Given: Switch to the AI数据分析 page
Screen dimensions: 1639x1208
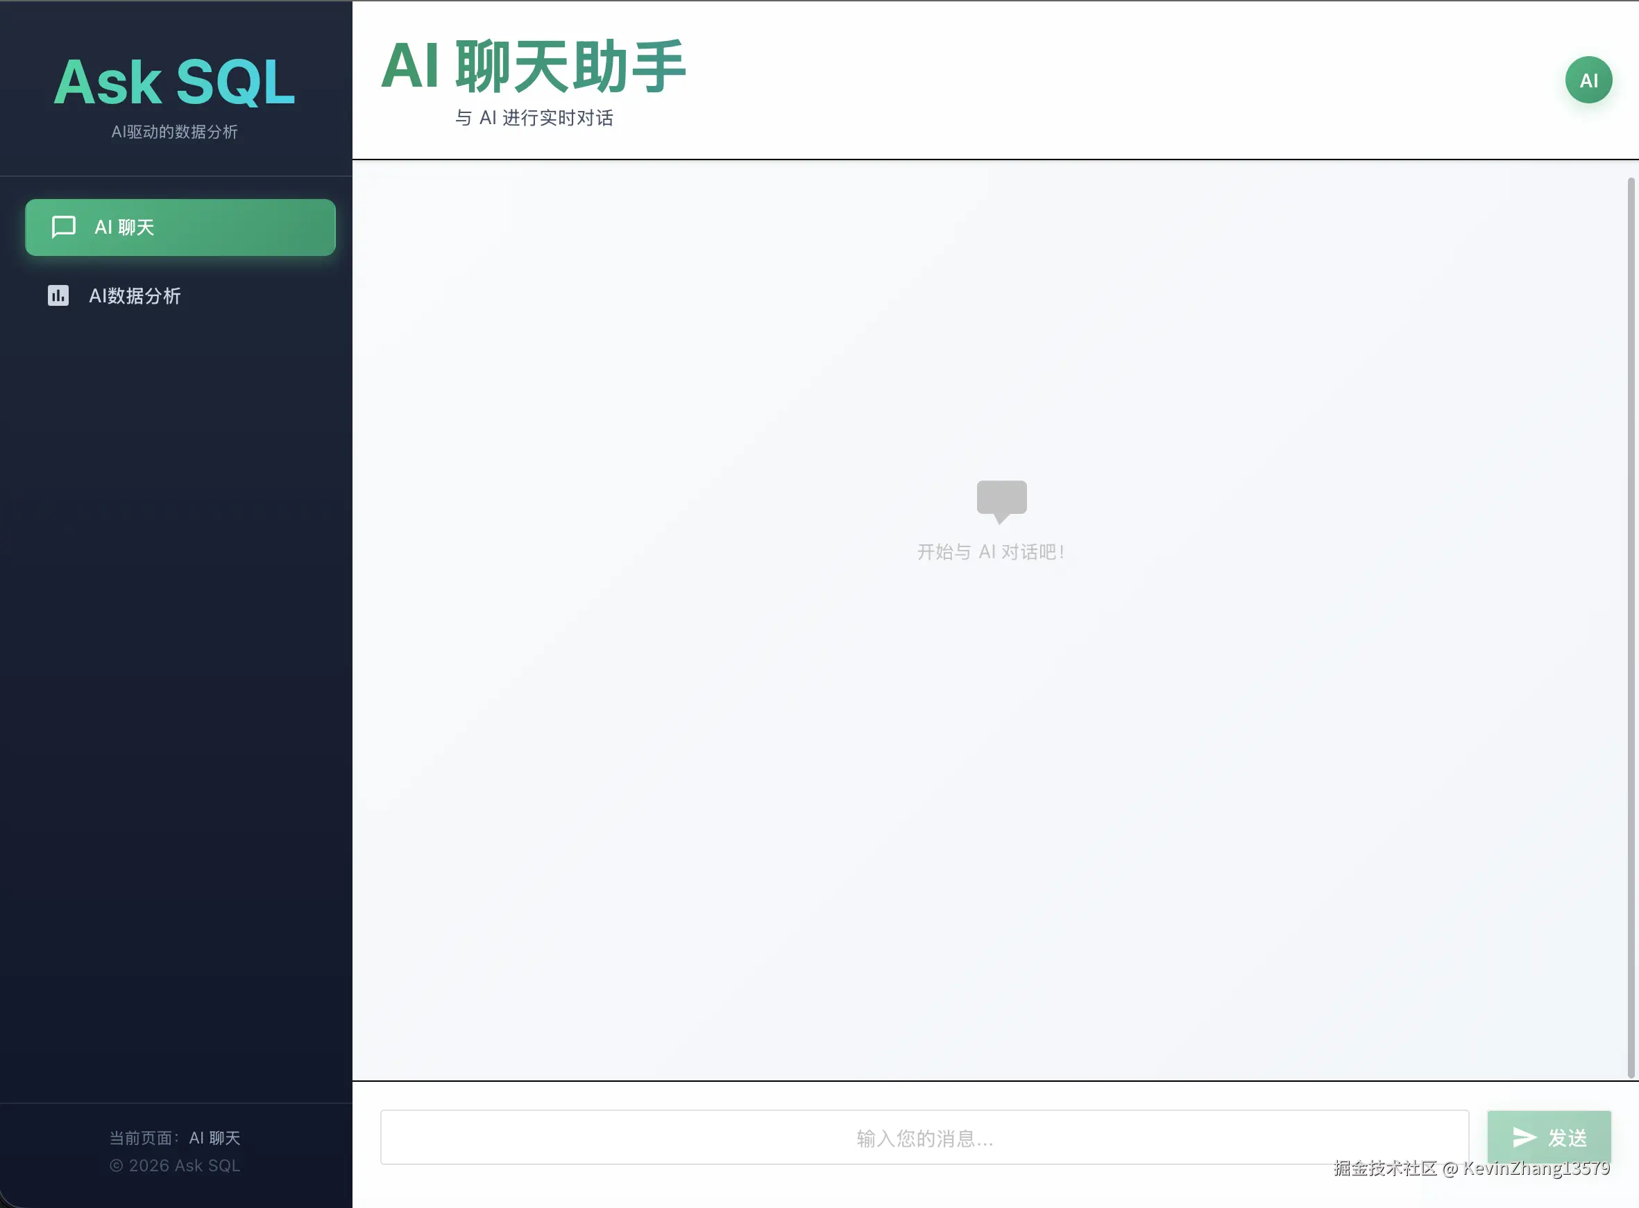Looking at the screenshot, I should (x=135, y=296).
